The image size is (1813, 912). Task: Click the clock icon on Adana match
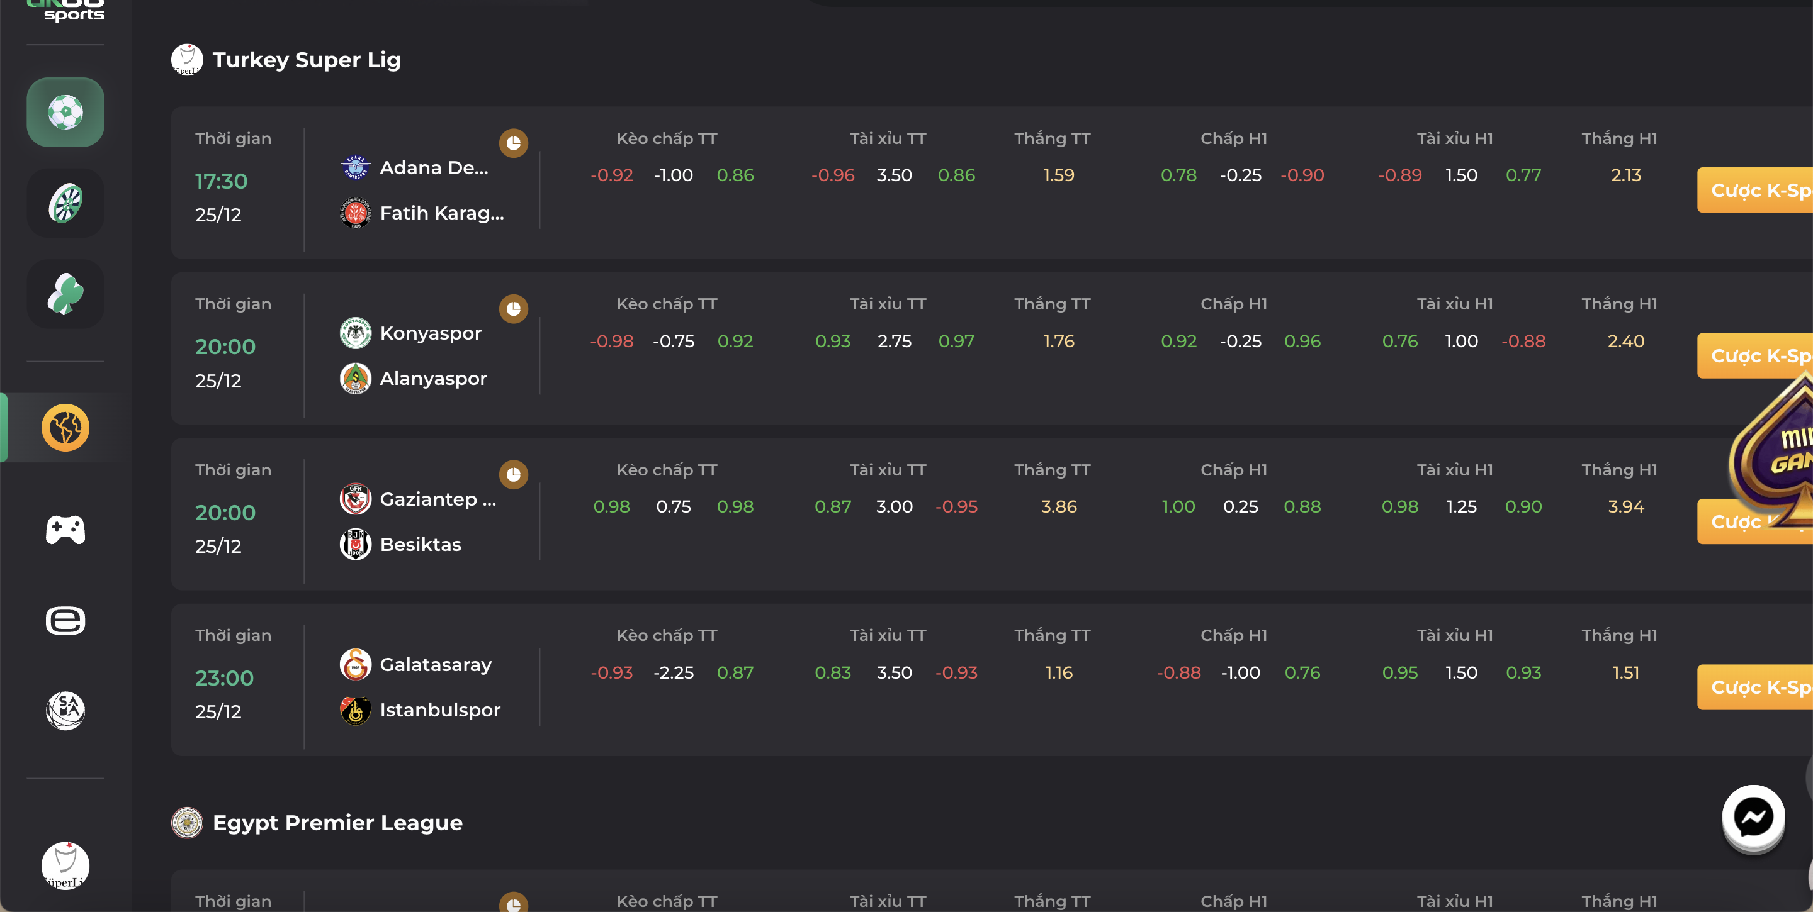[514, 143]
